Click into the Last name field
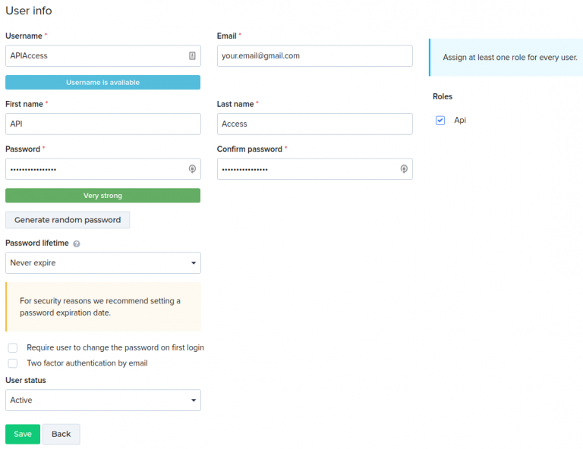Screen dimensions: 583x449 click(x=314, y=124)
